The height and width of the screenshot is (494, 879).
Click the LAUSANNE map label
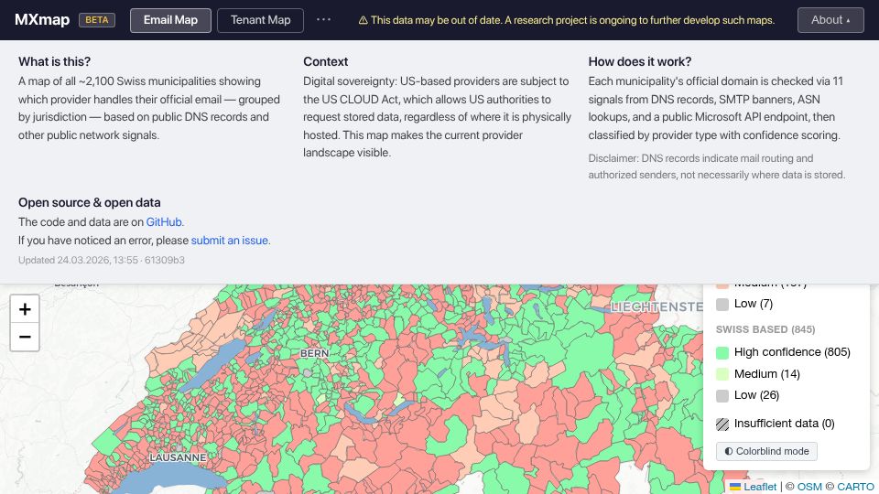click(x=178, y=457)
